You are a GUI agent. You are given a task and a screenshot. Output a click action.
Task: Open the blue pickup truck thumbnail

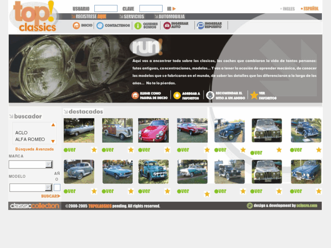(153, 172)
